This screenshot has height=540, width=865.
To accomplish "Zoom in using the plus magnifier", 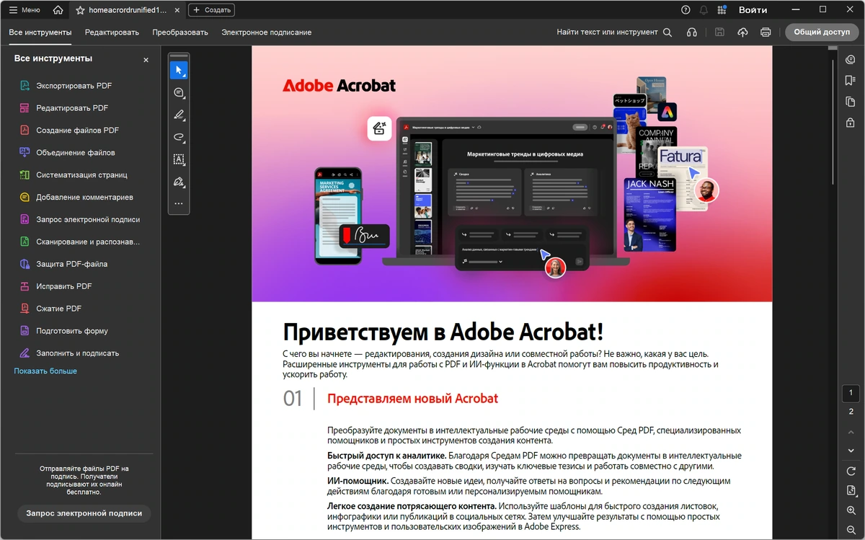I will click(851, 510).
